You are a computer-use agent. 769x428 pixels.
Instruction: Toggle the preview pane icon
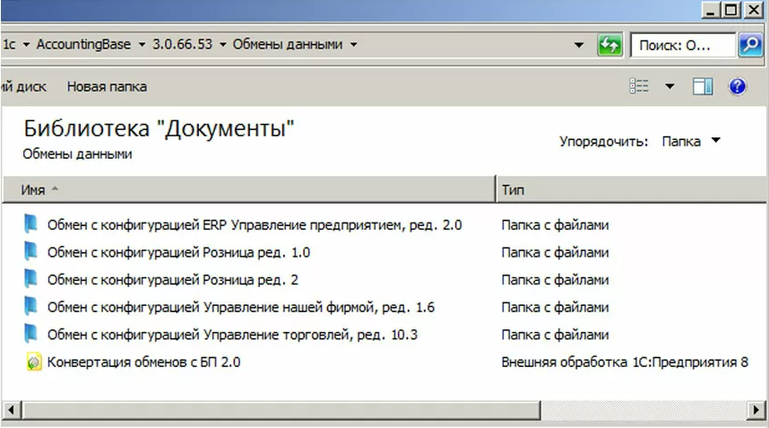[x=703, y=87]
